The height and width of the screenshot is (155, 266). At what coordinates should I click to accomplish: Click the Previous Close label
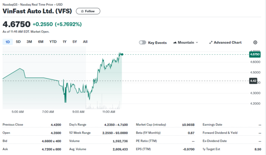tap(13, 125)
